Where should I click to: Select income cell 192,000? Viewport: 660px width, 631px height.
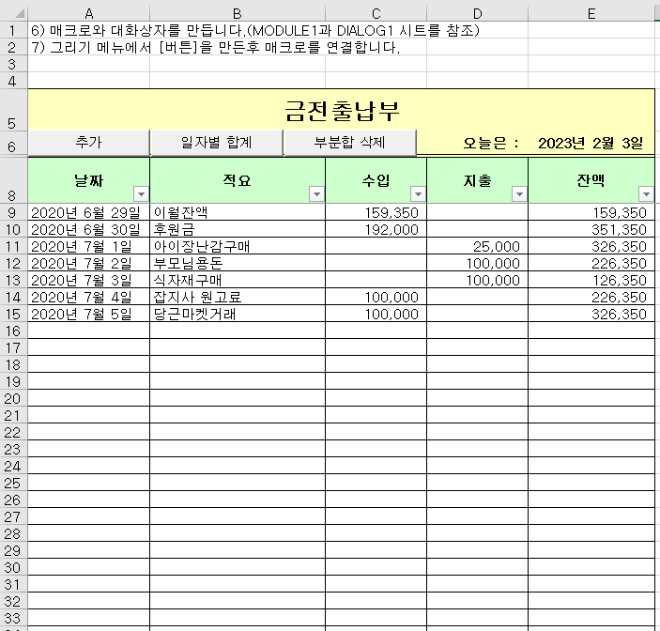(376, 229)
